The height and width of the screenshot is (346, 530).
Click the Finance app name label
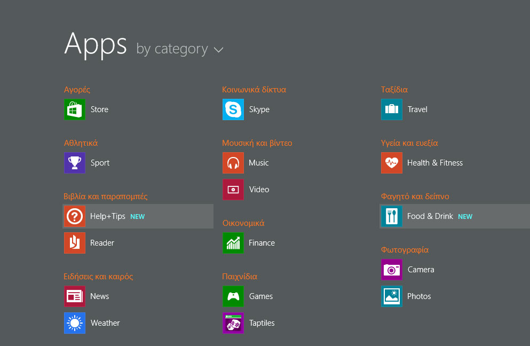click(x=262, y=243)
